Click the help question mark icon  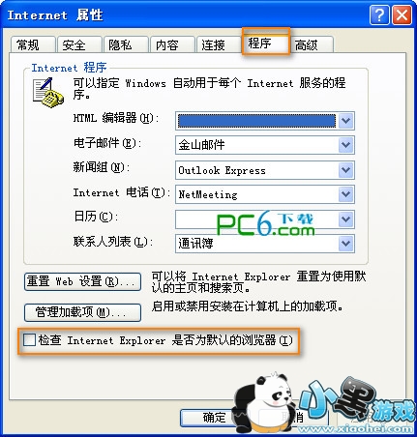(379, 15)
